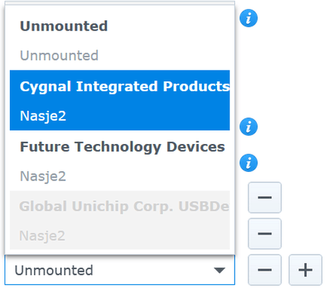Click empty gray area of the disabled row
The image size is (333, 288).
(x=152, y=236)
